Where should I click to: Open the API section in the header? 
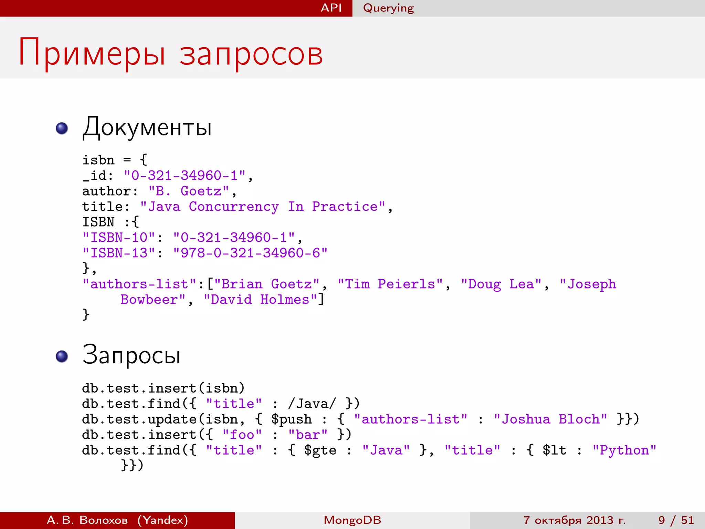331,8
